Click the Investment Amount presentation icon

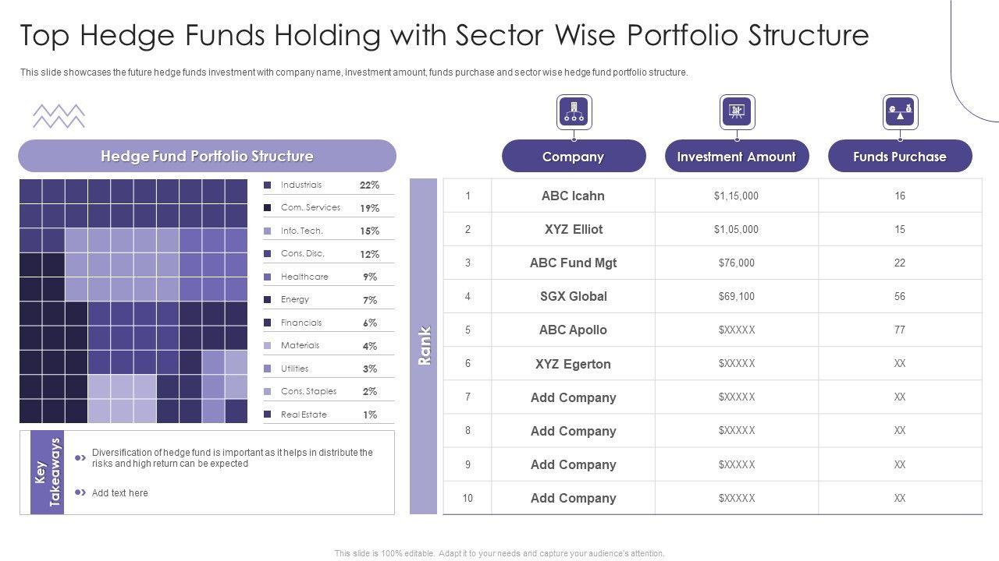tap(737, 112)
